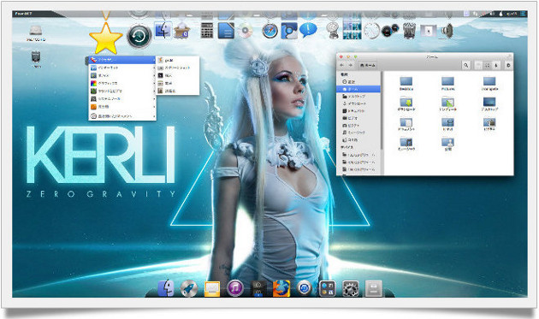Open the System Tools menu category

(x=122, y=99)
